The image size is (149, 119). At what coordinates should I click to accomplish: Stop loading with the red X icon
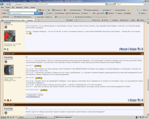pyautogui.click(x=112, y=4)
